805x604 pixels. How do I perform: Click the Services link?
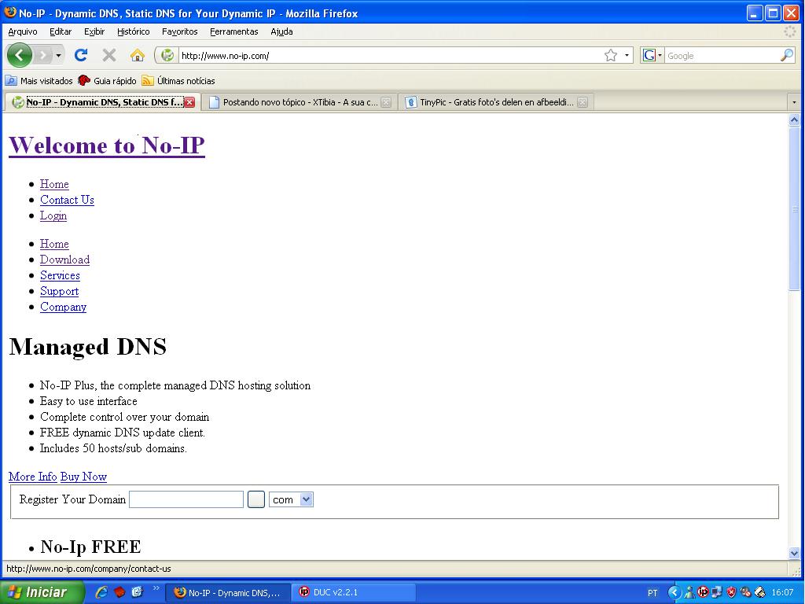pyautogui.click(x=60, y=275)
